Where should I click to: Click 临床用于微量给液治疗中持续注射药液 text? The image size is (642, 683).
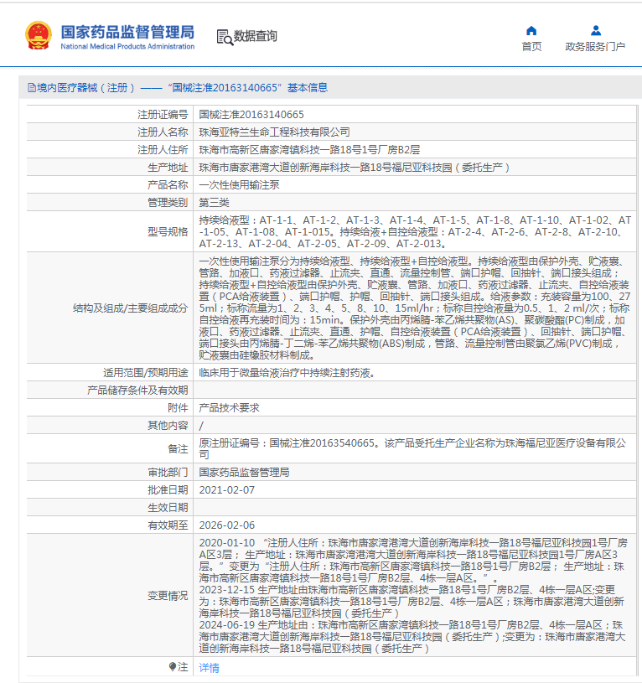tap(287, 373)
